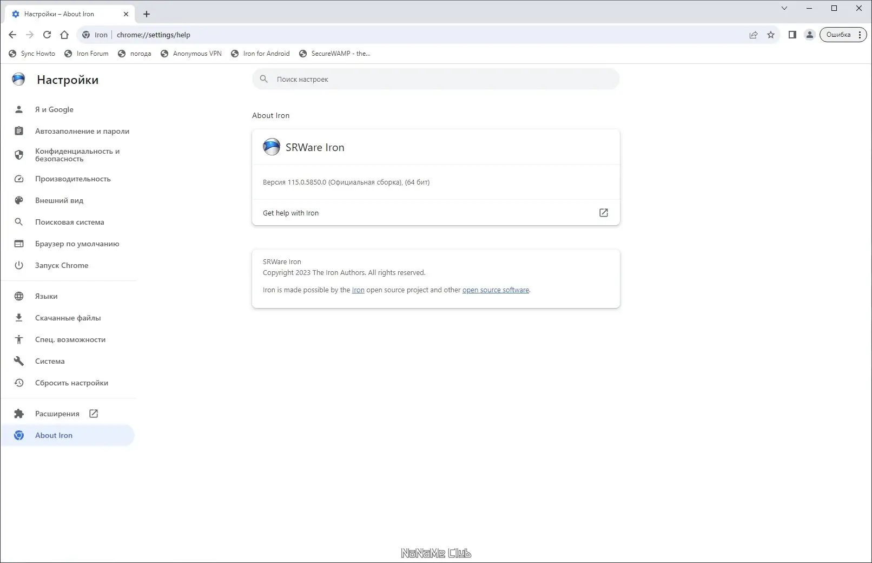The width and height of the screenshot is (872, 563).
Task: View site info for Iron chip
Action: click(x=95, y=35)
